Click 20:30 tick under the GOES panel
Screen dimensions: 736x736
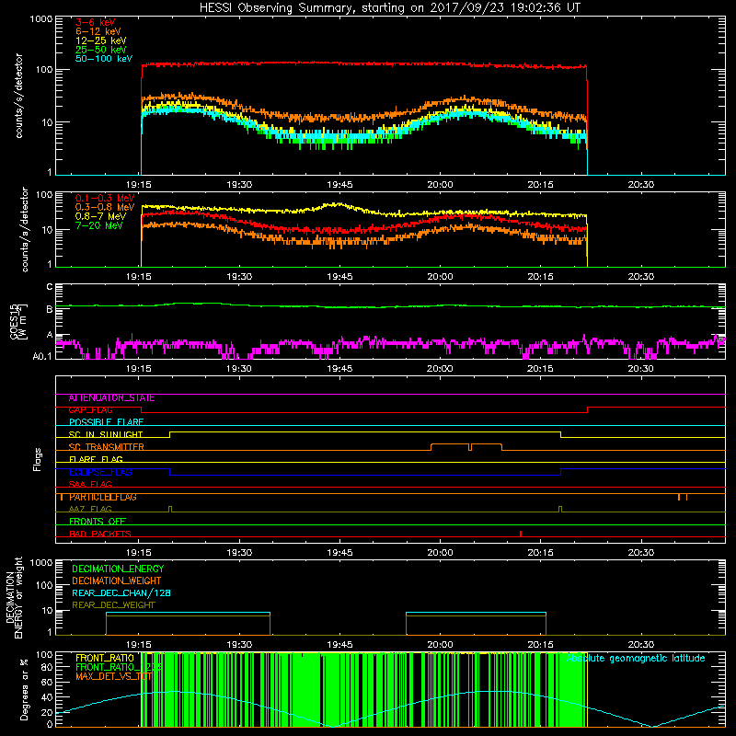point(640,369)
